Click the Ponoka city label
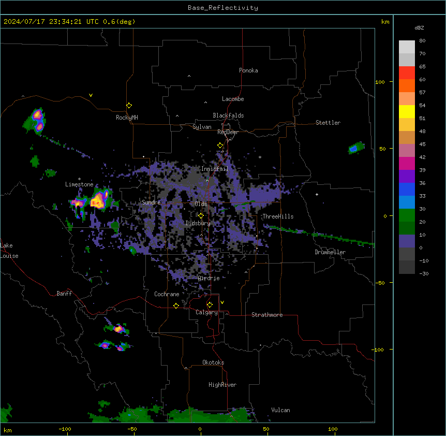The image size is (446, 436). (x=248, y=70)
